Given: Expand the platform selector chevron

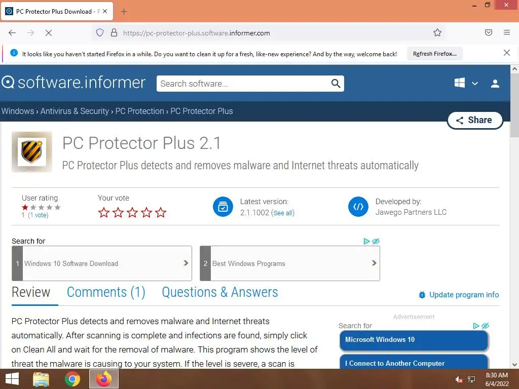Looking at the screenshot, I should tap(474, 84).
